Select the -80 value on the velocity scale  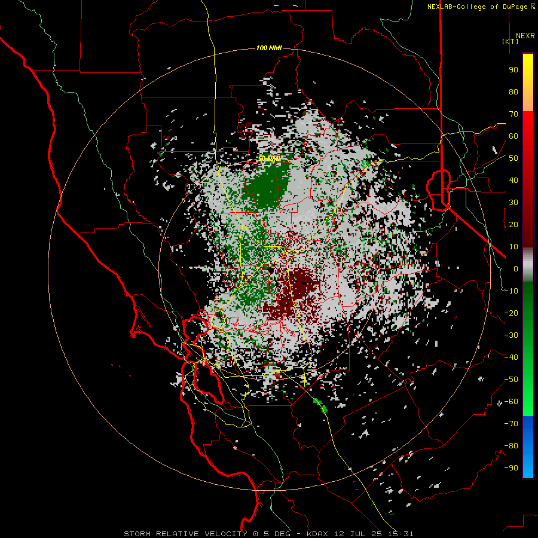tap(511, 446)
